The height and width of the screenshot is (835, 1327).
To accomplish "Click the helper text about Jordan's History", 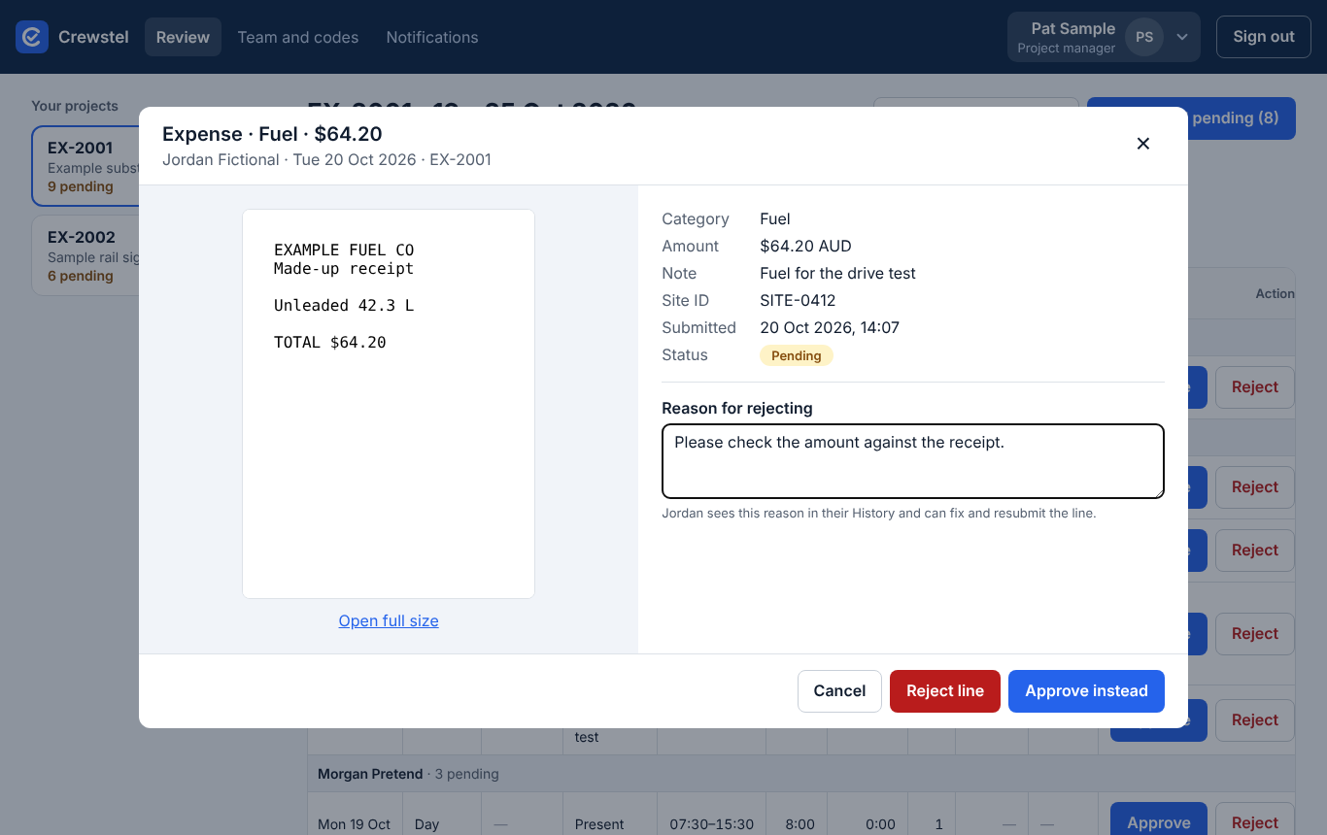I will tap(879, 513).
